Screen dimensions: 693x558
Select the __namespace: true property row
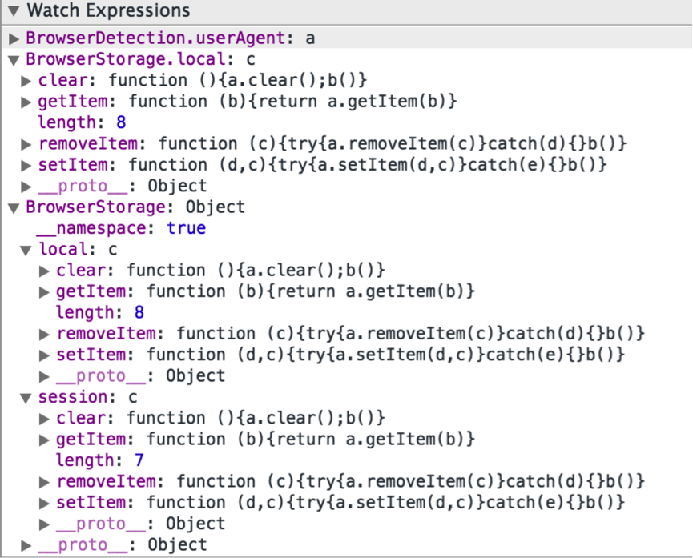121,228
